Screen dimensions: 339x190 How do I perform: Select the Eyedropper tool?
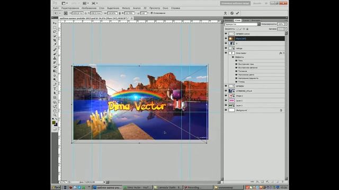[55, 44]
